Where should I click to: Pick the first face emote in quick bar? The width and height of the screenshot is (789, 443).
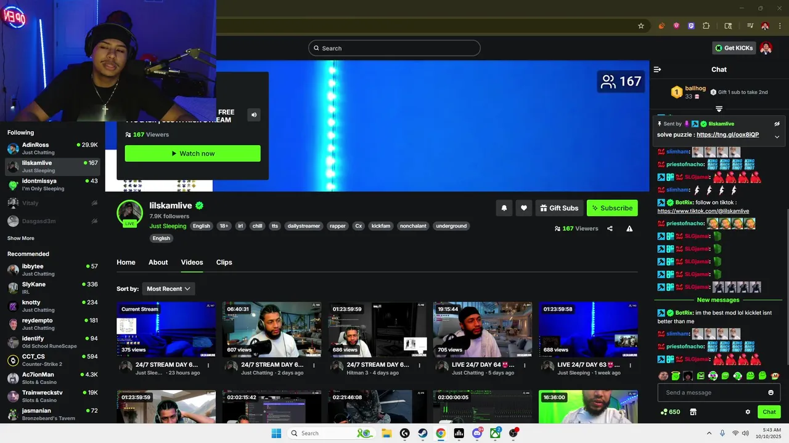click(x=663, y=376)
